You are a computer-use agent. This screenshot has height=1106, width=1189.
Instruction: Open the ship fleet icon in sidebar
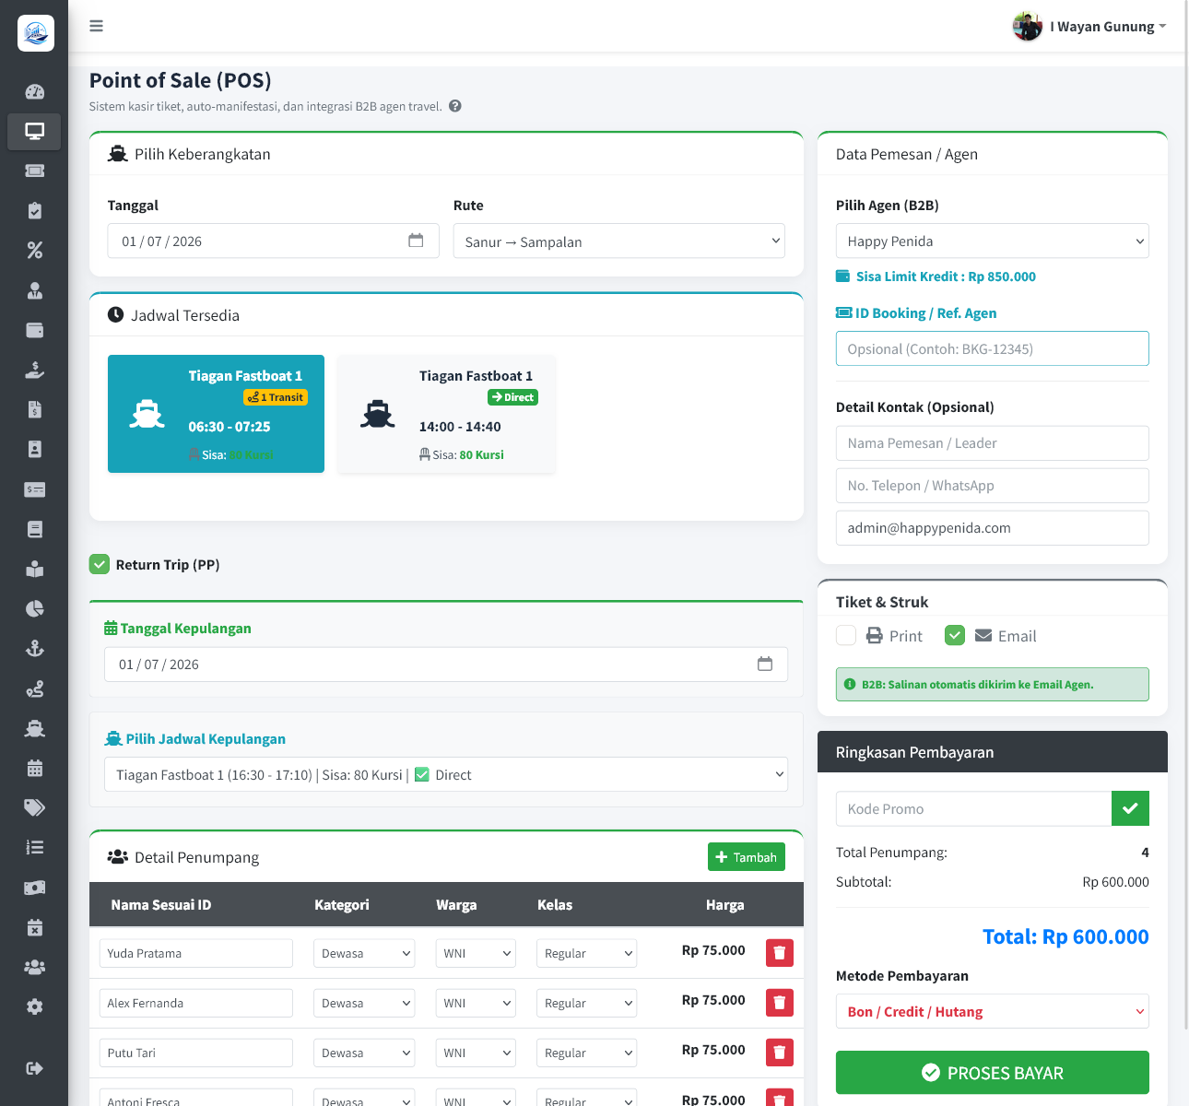point(34,728)
